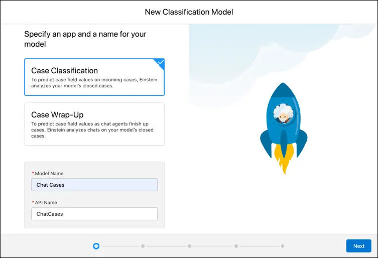This screenshot has width=378, height=258.
Task: Focus the Model Name input field
Action: (94, 185)
